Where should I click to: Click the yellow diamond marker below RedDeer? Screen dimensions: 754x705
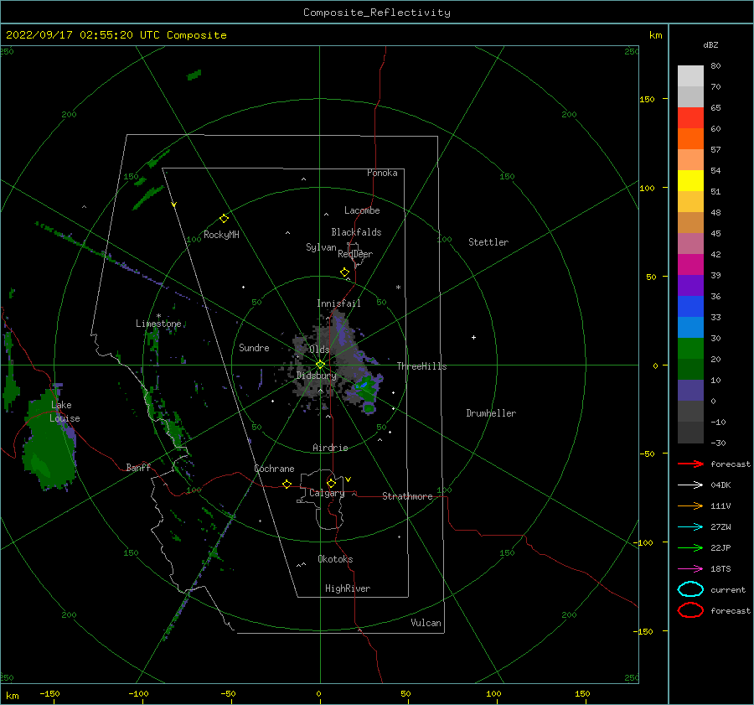pos(344,272)
